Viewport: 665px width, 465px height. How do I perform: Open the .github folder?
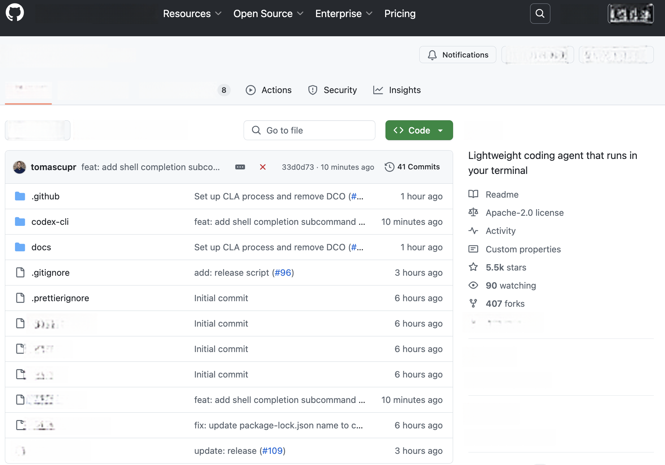pyautogui.click(x=45, y=196)
